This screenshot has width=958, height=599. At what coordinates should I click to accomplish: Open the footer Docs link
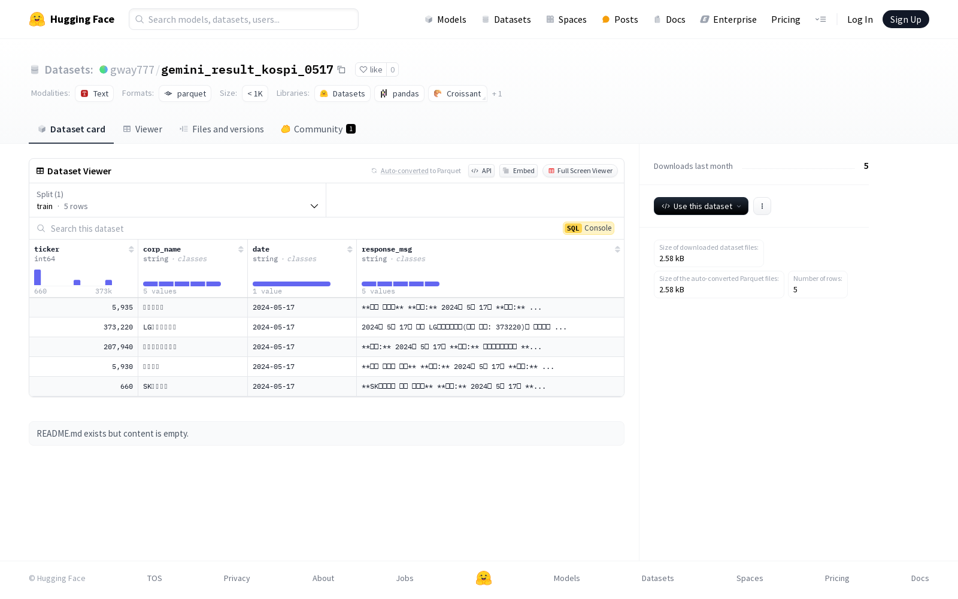coord(920,578)
